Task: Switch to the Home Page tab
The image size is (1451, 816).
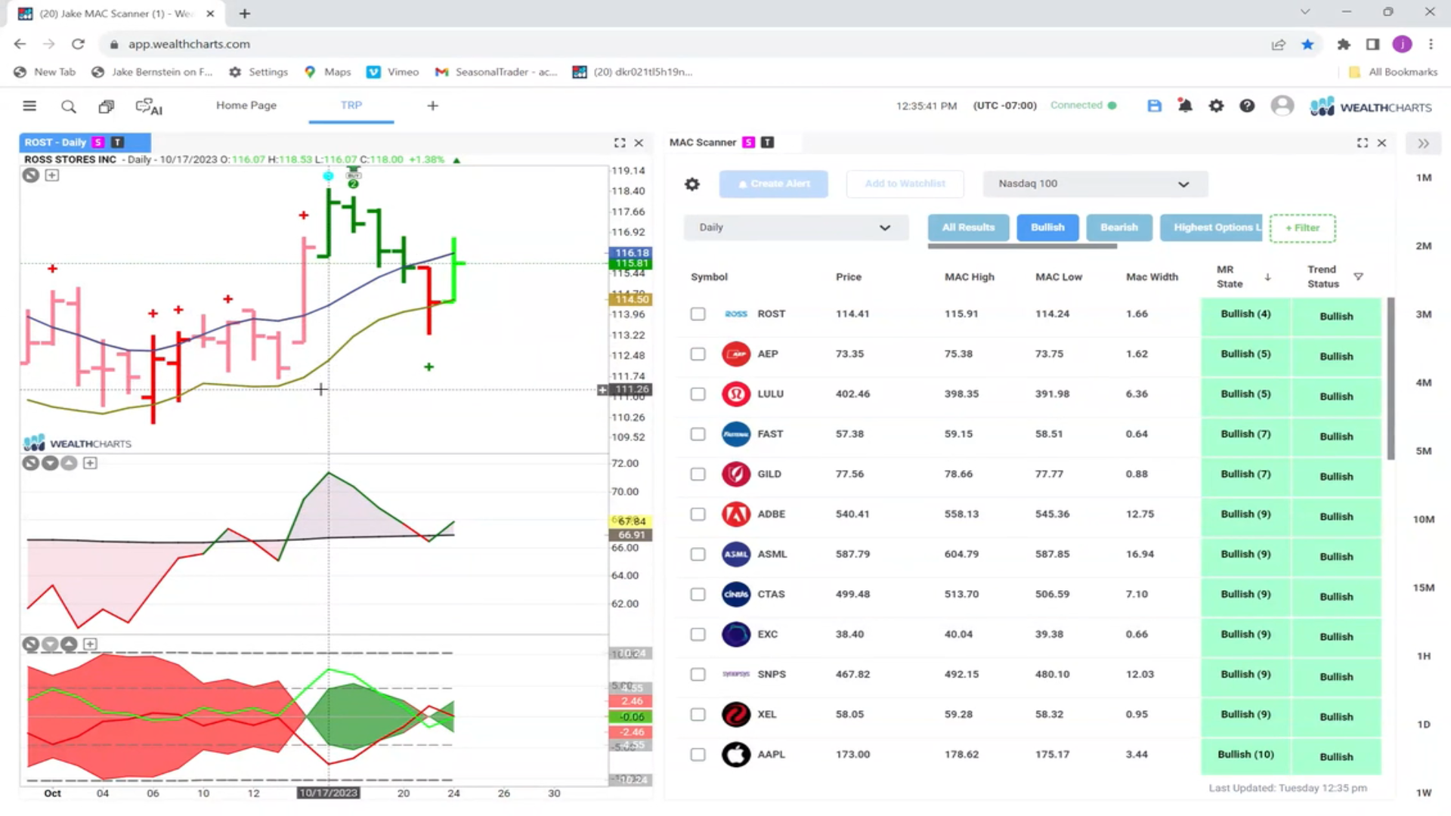Action: point(246,105)
